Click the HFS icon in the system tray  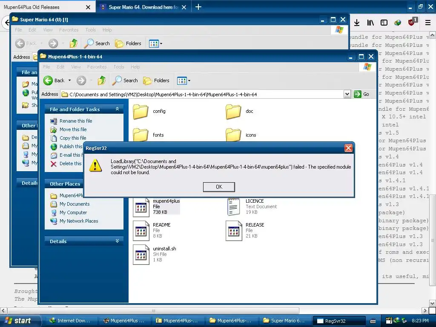tap(389, 320)
